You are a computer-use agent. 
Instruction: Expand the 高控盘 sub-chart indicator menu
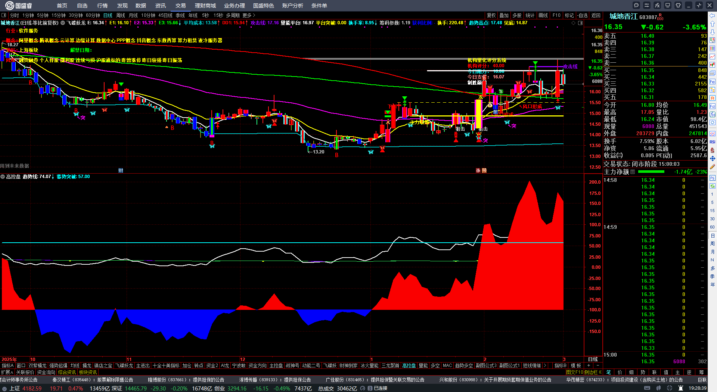(3, 177)
